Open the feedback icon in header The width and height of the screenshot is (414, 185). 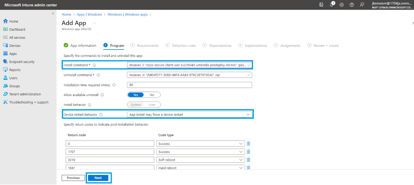pyautogui.click(x=362, y=5)
